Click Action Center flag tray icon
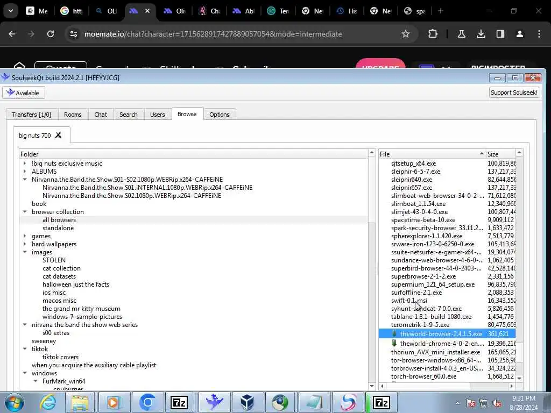551x413 pixels. point(471,403)
